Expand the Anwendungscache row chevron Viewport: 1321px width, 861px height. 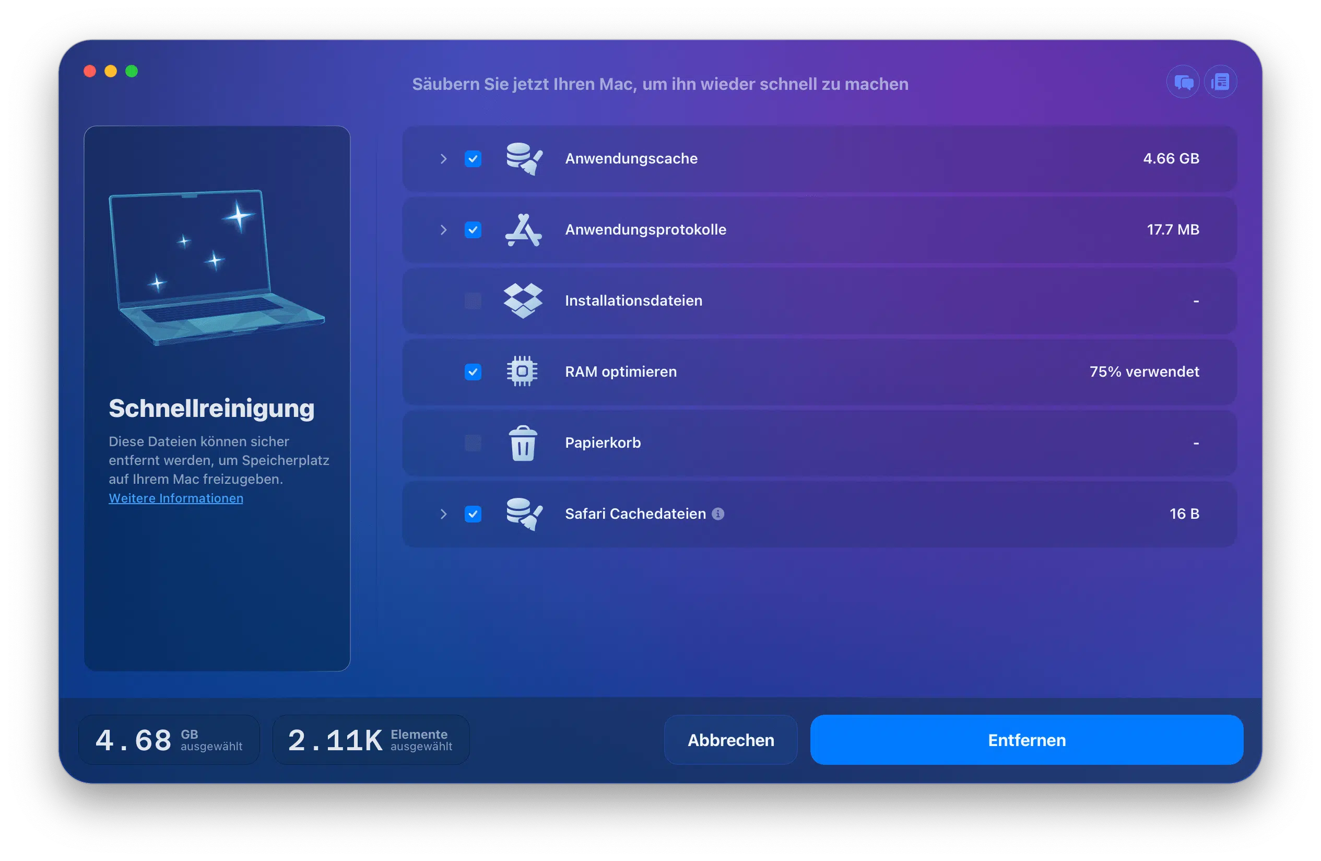pos(443,159)
